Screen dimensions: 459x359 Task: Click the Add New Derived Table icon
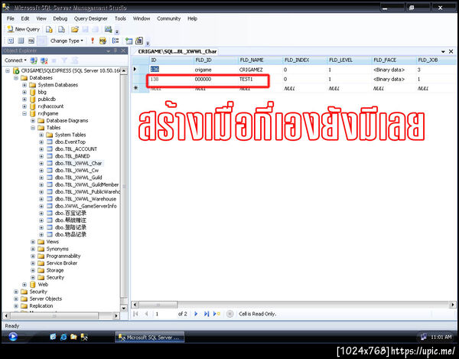click(139, 41)
